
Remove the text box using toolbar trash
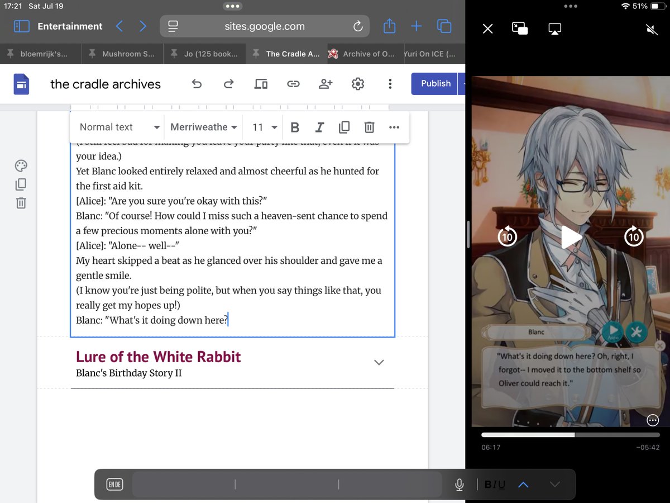[x=369, y=127]
